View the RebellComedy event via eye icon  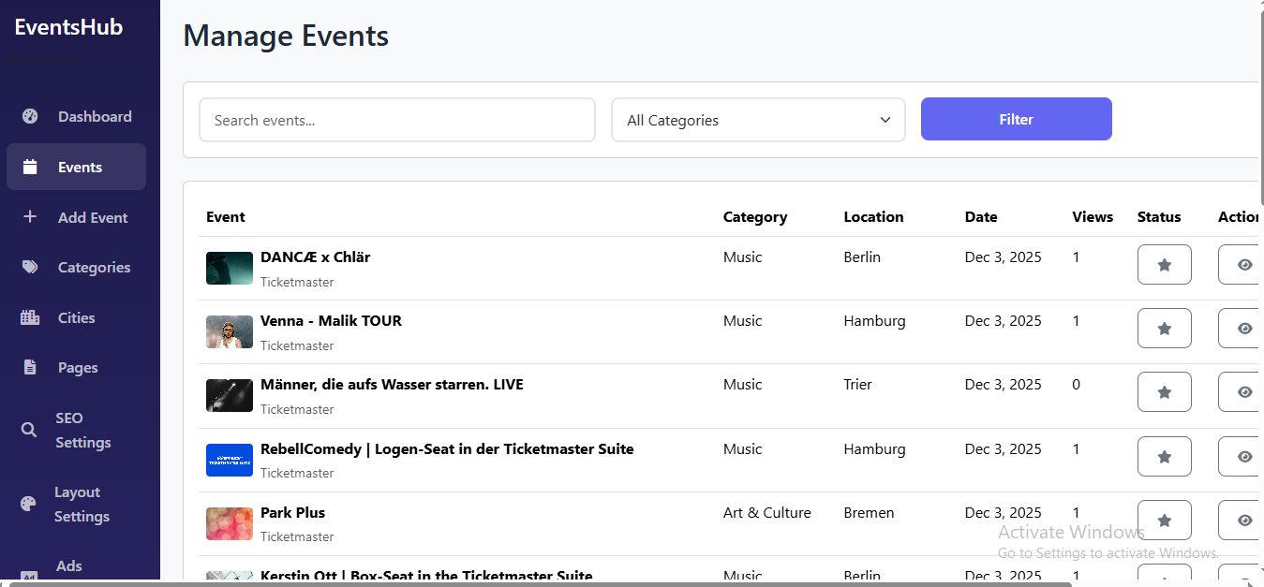click(1244, 457)
